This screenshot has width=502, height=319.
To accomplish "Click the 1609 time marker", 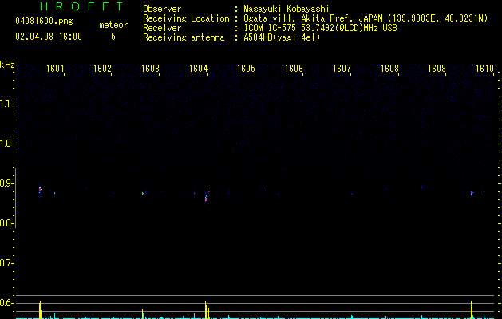I will (437, 69).
